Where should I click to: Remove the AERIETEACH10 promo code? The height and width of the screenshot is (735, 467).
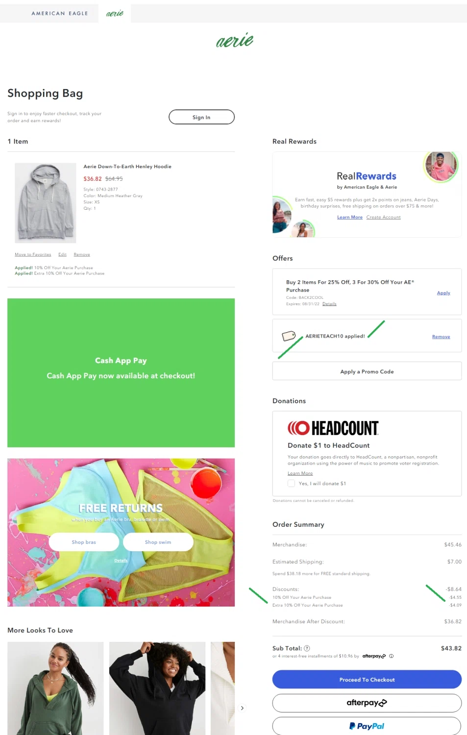tap(441, 337)
